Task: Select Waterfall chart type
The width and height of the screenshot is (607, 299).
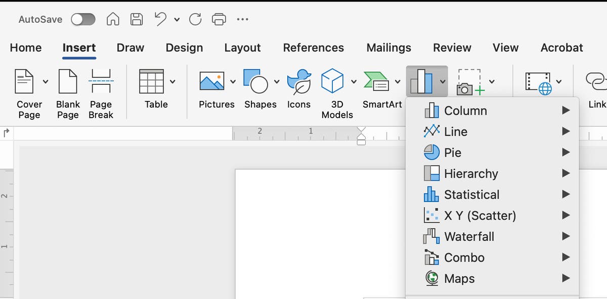Action: tap(492, 236)
